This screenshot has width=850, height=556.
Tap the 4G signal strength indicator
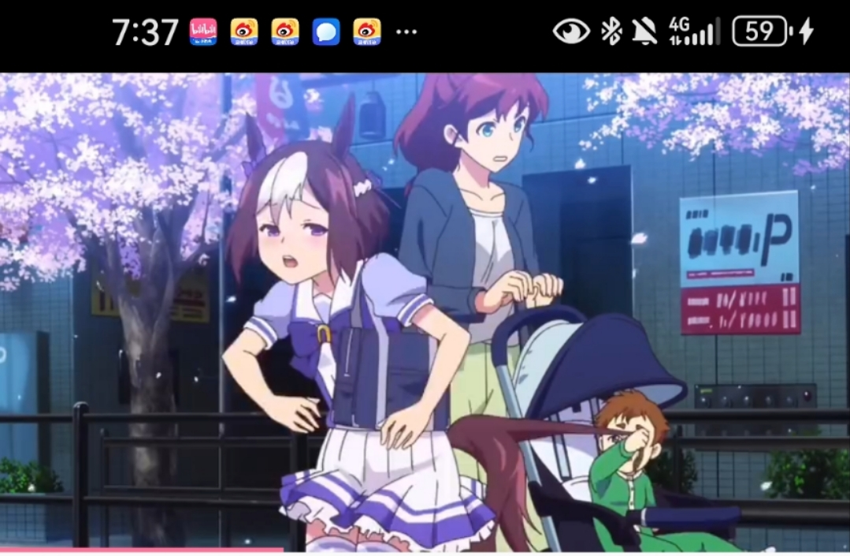(695, 31)
